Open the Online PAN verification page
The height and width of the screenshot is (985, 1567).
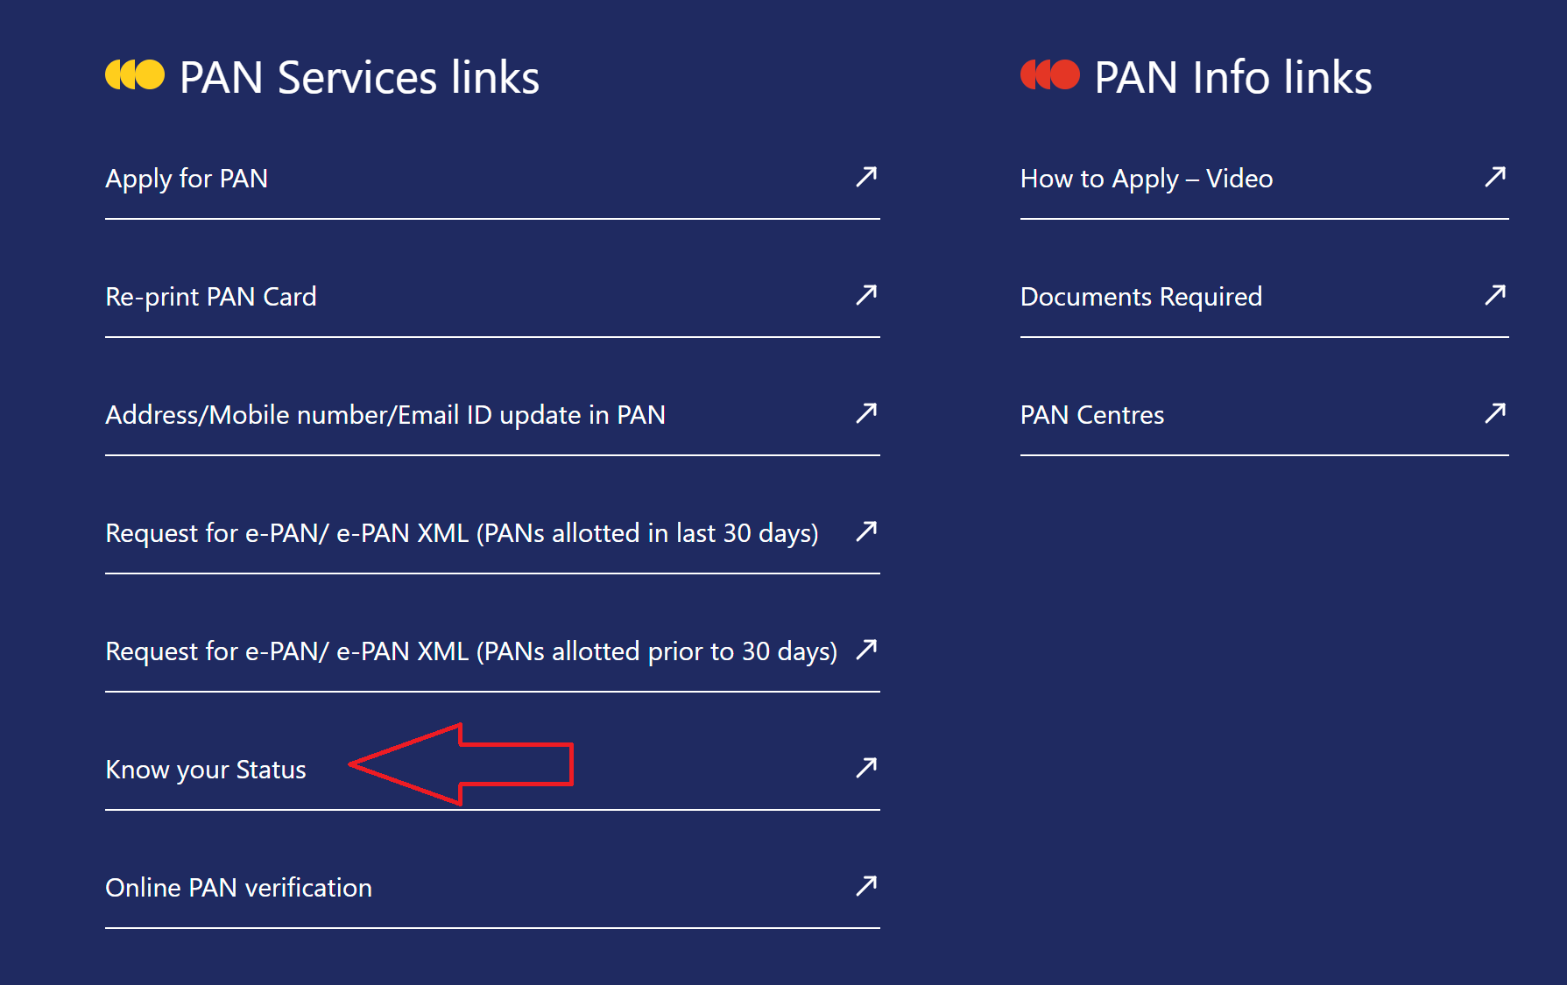click(x=237, y=888)
